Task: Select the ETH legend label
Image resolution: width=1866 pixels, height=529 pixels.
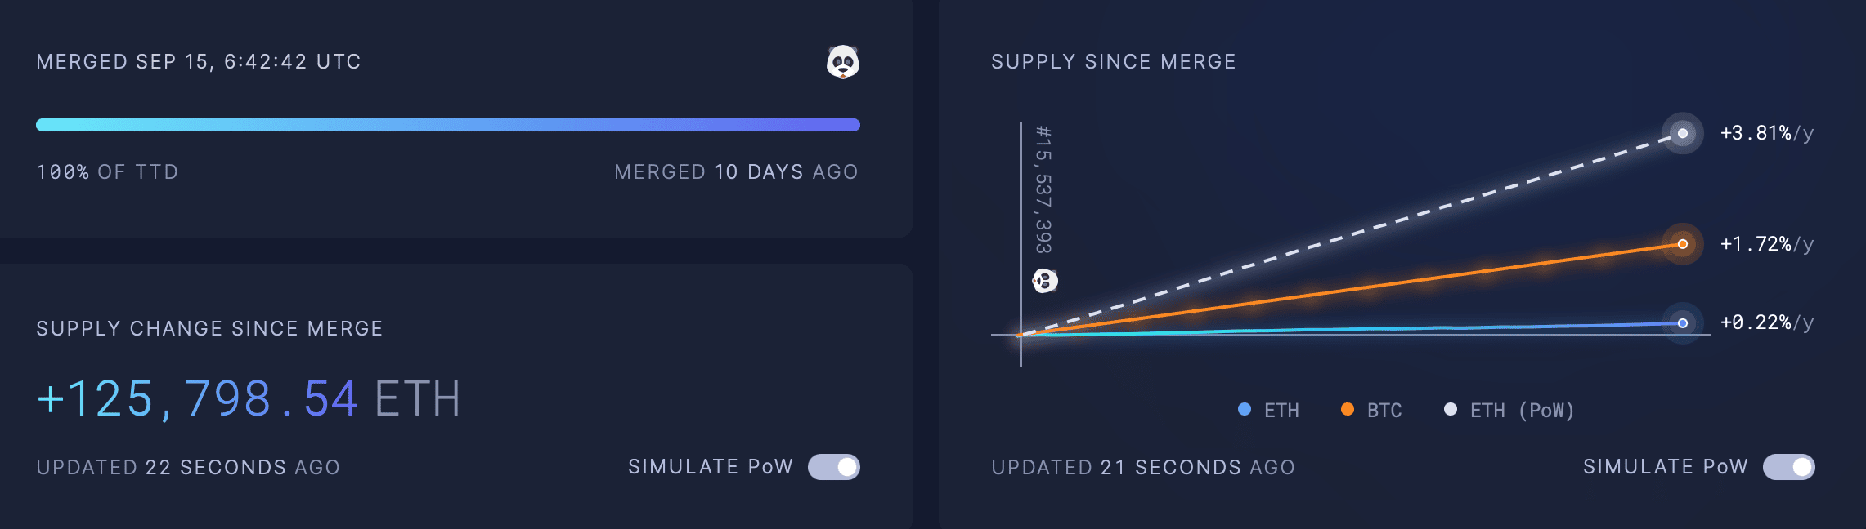Action: (x=1281, y=411)
